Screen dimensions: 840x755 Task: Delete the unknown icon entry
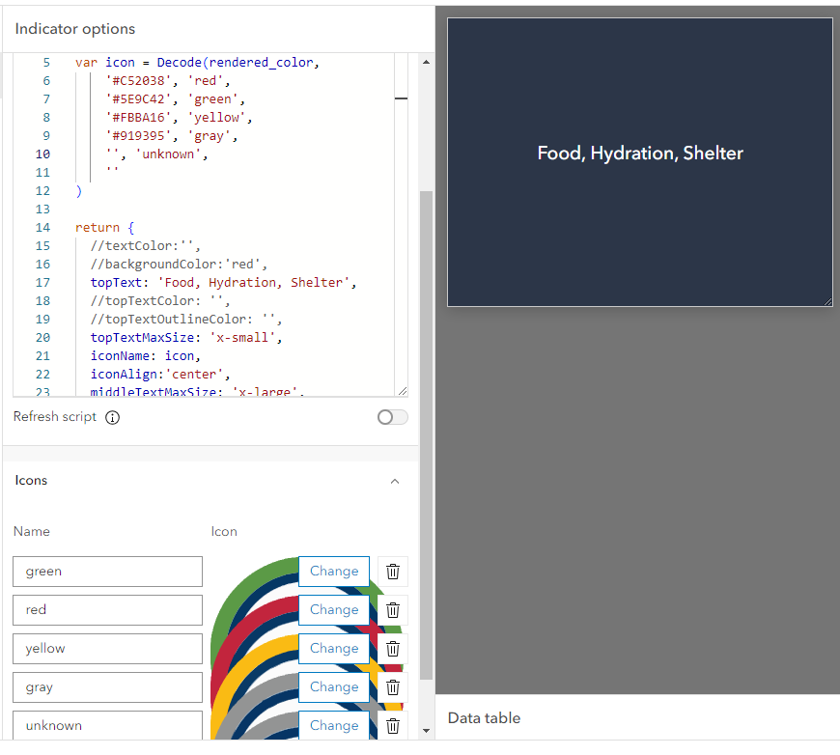tap(392, 725)
